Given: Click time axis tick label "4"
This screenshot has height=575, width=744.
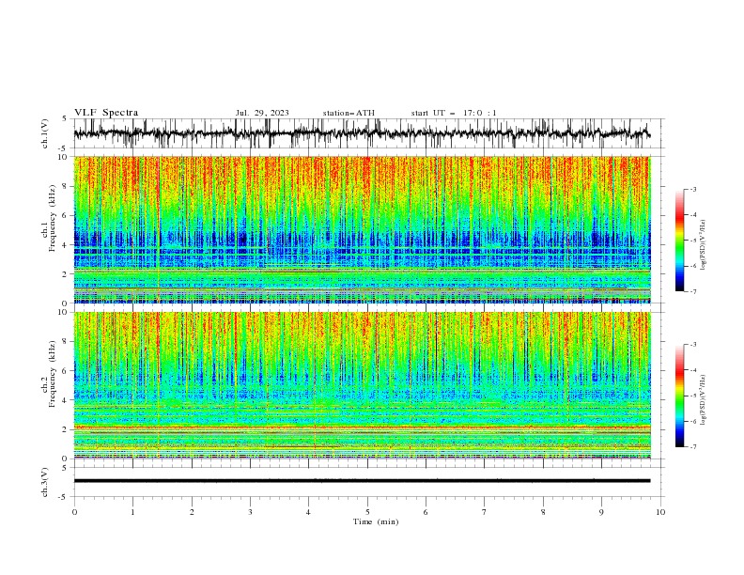Looking at the screenshot, I should (308, 512).
